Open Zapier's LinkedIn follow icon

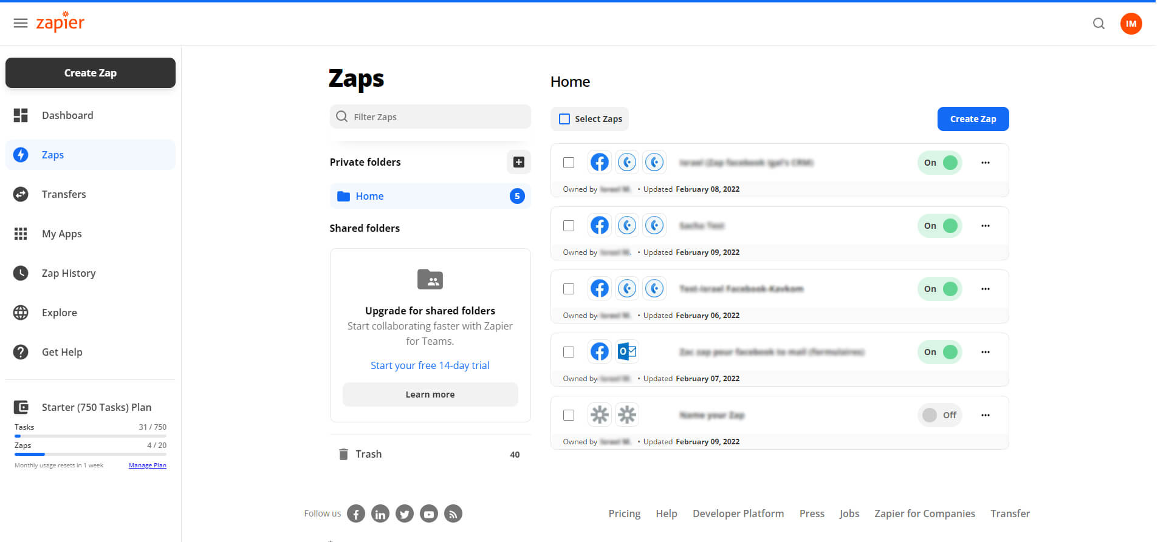tap(380, 514)
